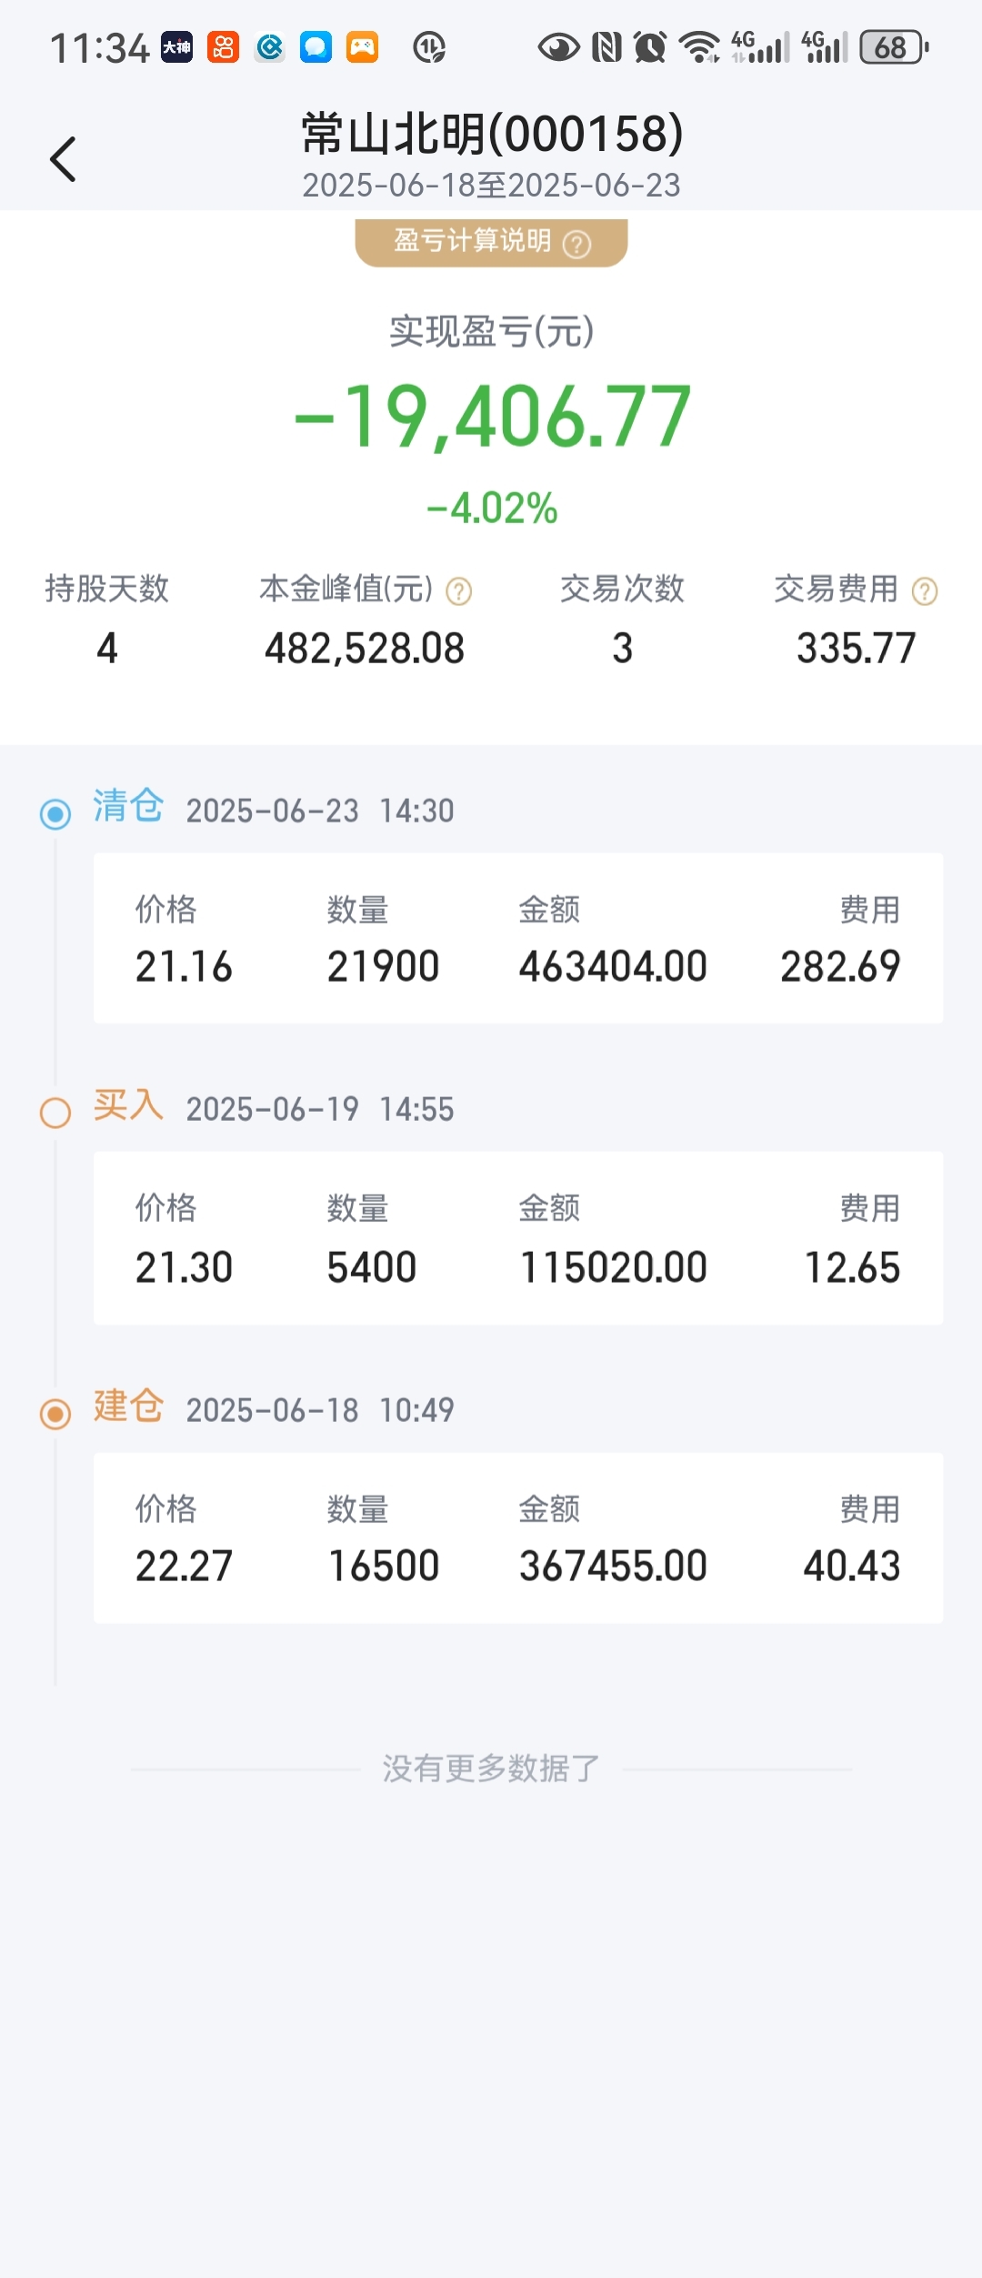Tap the 清仓 label on 2025-06-23
Screen dimensions: 982x2278
click(x=128, y=806)
